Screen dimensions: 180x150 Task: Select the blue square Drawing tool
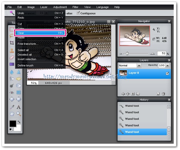[19, 92]
